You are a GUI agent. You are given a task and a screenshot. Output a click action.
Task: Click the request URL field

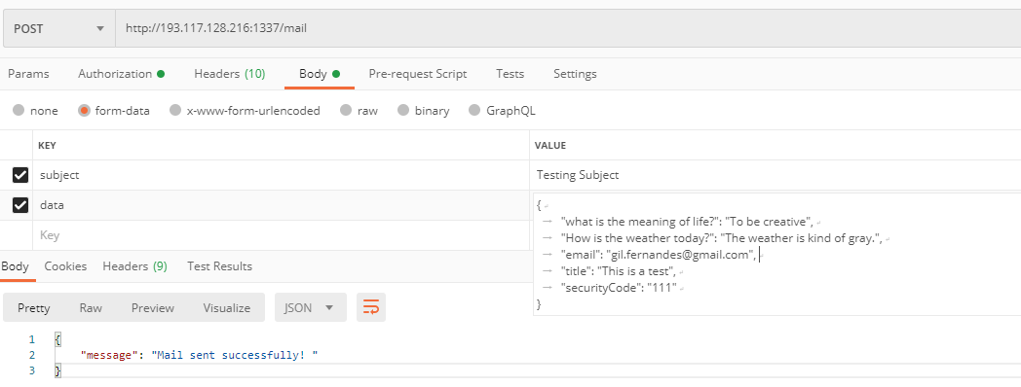coord(568,28)
